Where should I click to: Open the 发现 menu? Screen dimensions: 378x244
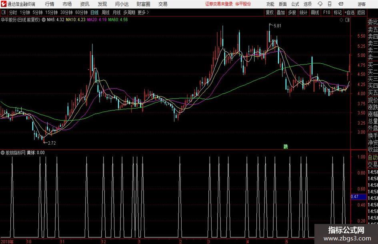(x=102, y=4)
